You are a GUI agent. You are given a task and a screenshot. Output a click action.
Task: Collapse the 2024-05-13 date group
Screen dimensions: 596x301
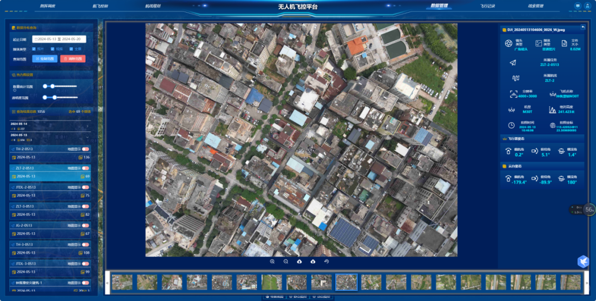click(87, 137)
